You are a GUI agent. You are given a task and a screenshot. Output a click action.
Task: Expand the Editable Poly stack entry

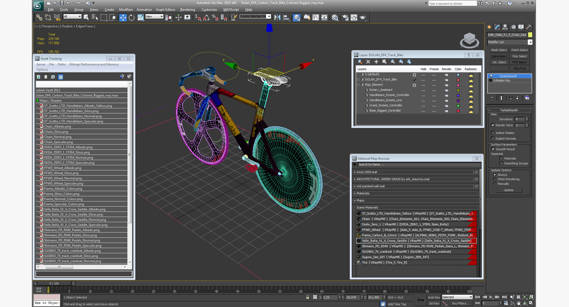(491, 81)
